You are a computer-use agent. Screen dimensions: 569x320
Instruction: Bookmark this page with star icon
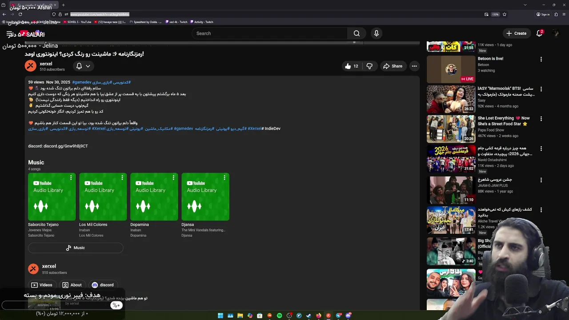tap(504, 14)
